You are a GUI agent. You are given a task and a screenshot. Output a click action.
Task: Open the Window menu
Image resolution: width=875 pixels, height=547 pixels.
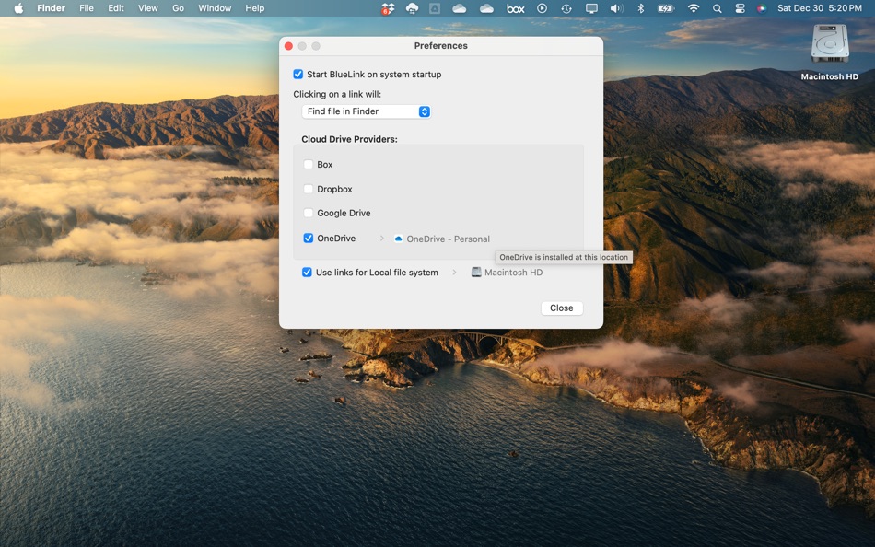[214, 8]
